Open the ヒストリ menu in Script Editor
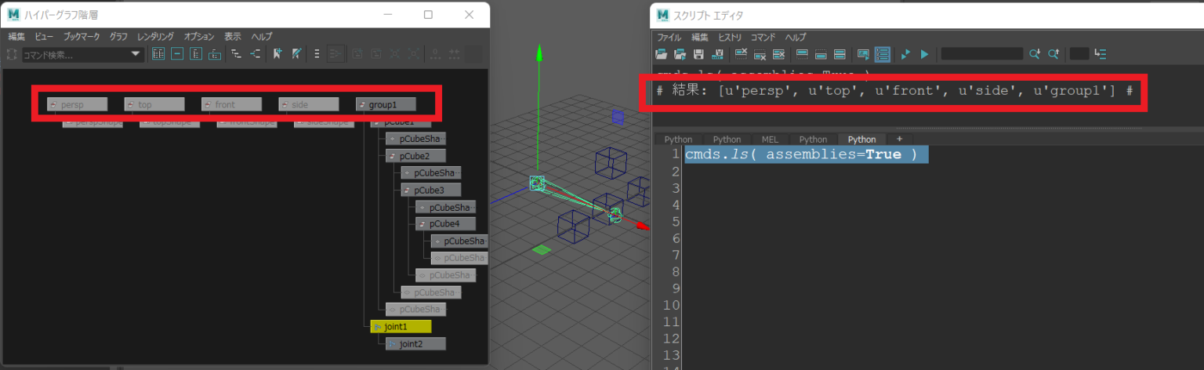This screenshot has height=370, width=1204. click(x=729, y=37)
